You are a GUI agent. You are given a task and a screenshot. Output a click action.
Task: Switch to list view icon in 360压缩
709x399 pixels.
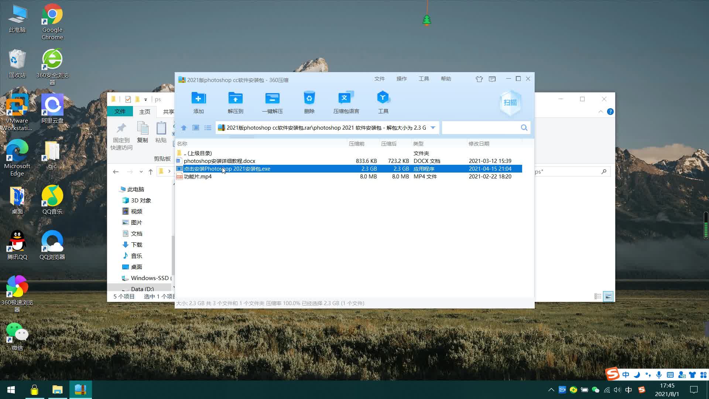point(208,128)
